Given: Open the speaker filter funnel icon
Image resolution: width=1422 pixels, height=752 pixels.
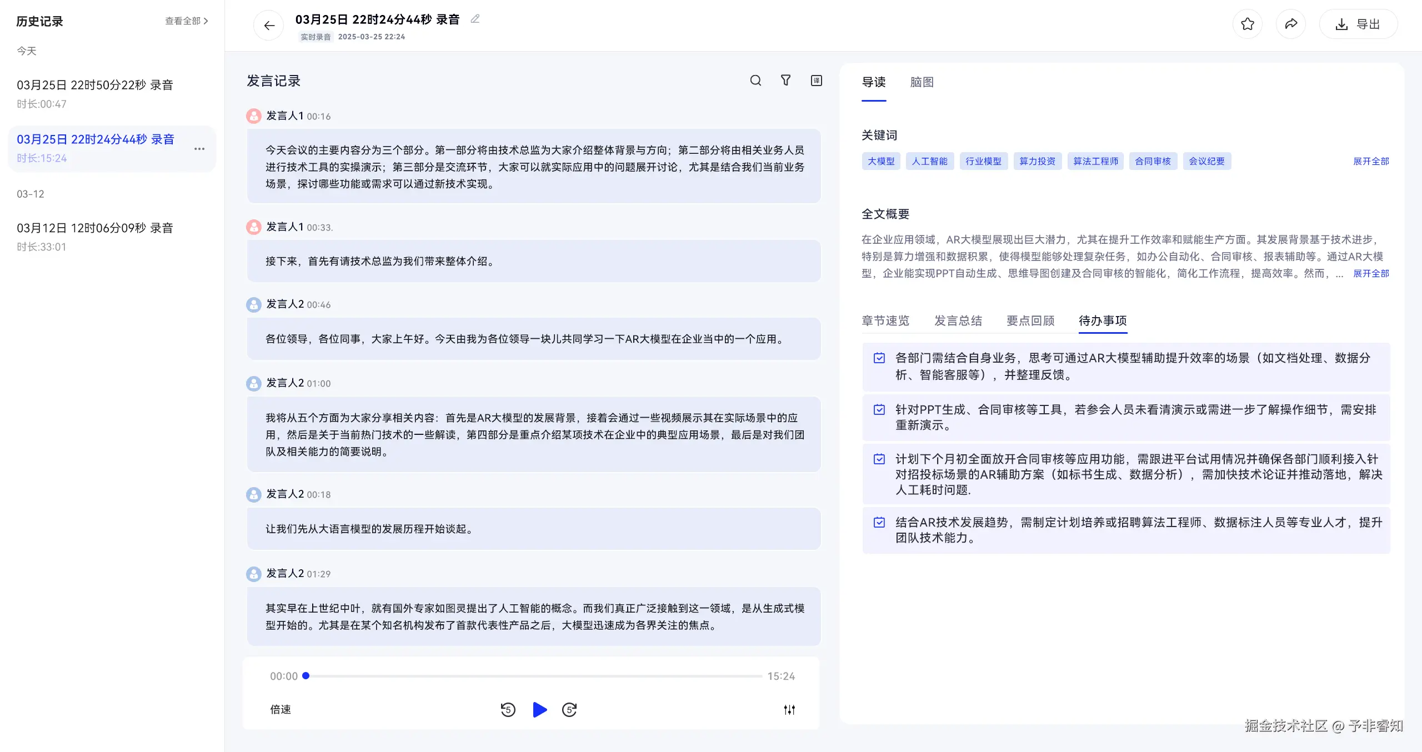Looking at the screenshot, I should tap(785, 81).
